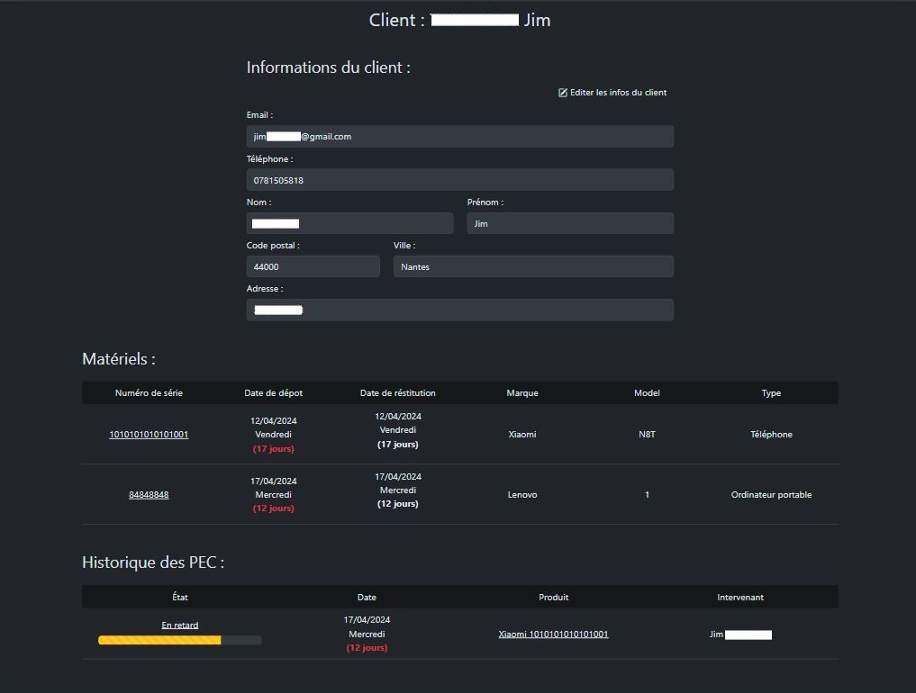Select the Téléphone field showing 0781505818
Image resolution: width=916 pixels, height=693 pixels.
(459, 180)
